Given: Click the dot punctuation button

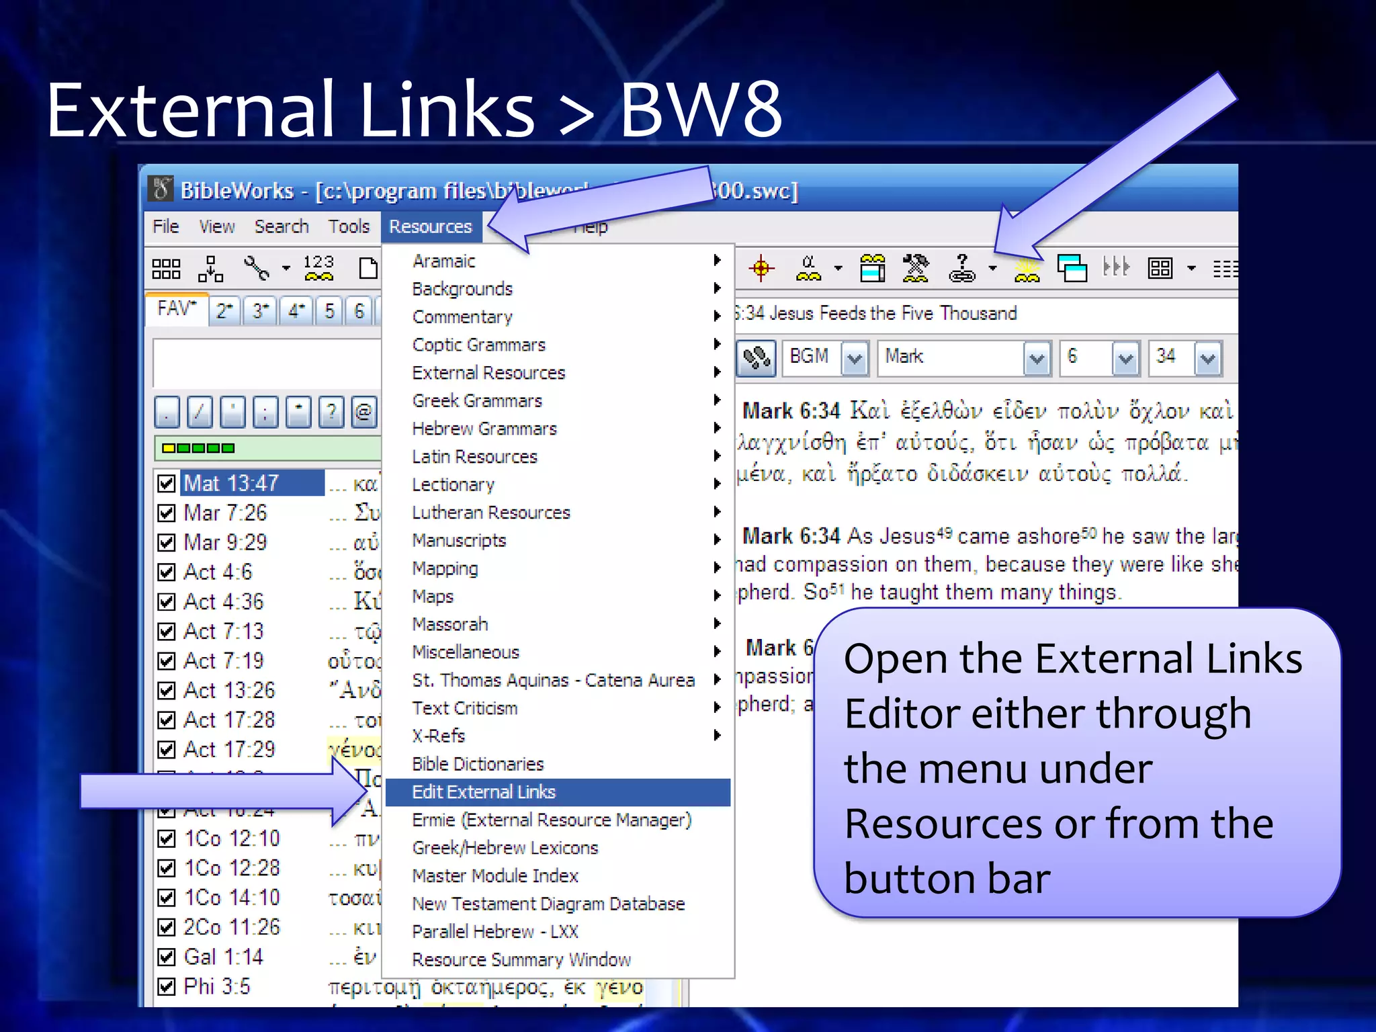Looking at the screenshot, I should (167, 412).
